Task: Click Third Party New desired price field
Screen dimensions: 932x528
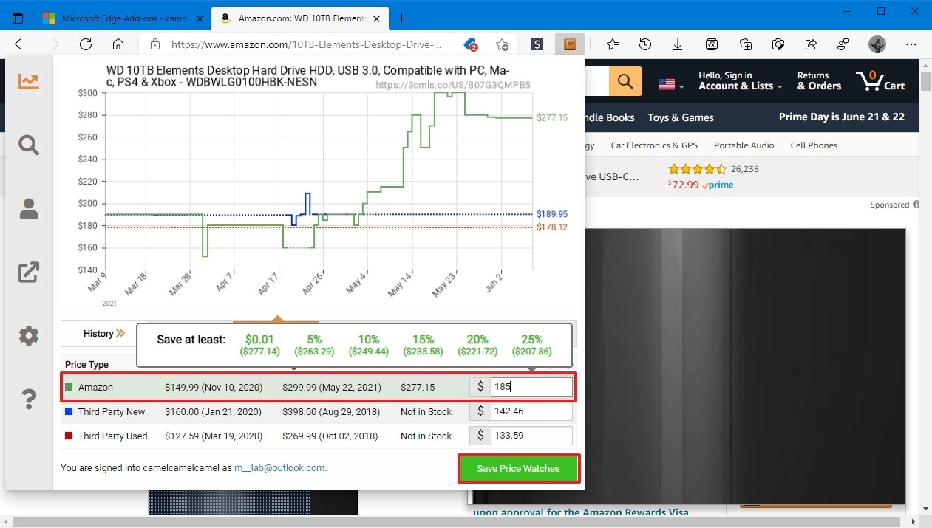Action: 531,411
